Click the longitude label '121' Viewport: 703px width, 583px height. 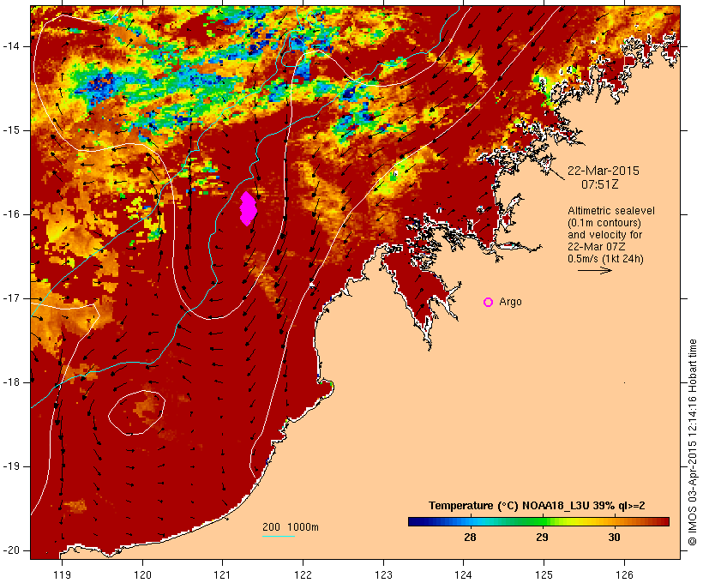pyautogui.click(x=222, y=575)
